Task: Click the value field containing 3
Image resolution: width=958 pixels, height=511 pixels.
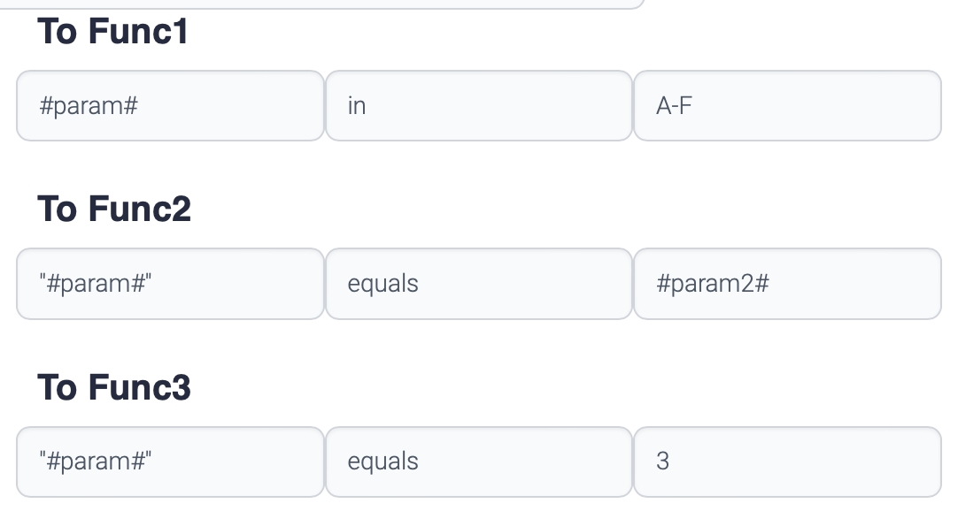Action: click(x=786, y=461)
